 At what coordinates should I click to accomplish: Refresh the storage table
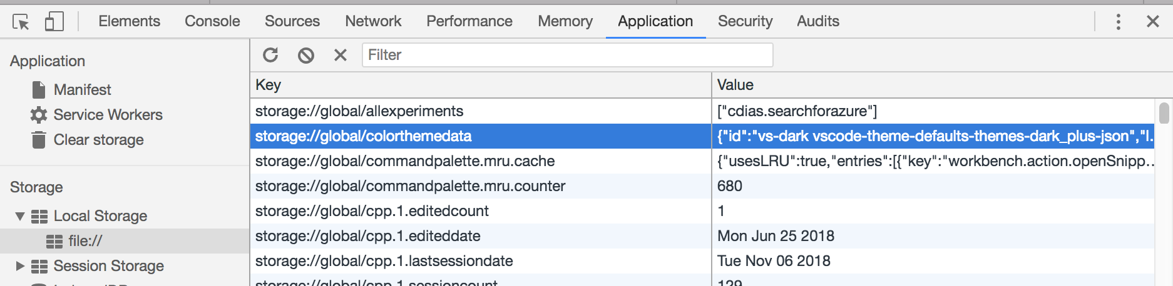tap(270, 55)
